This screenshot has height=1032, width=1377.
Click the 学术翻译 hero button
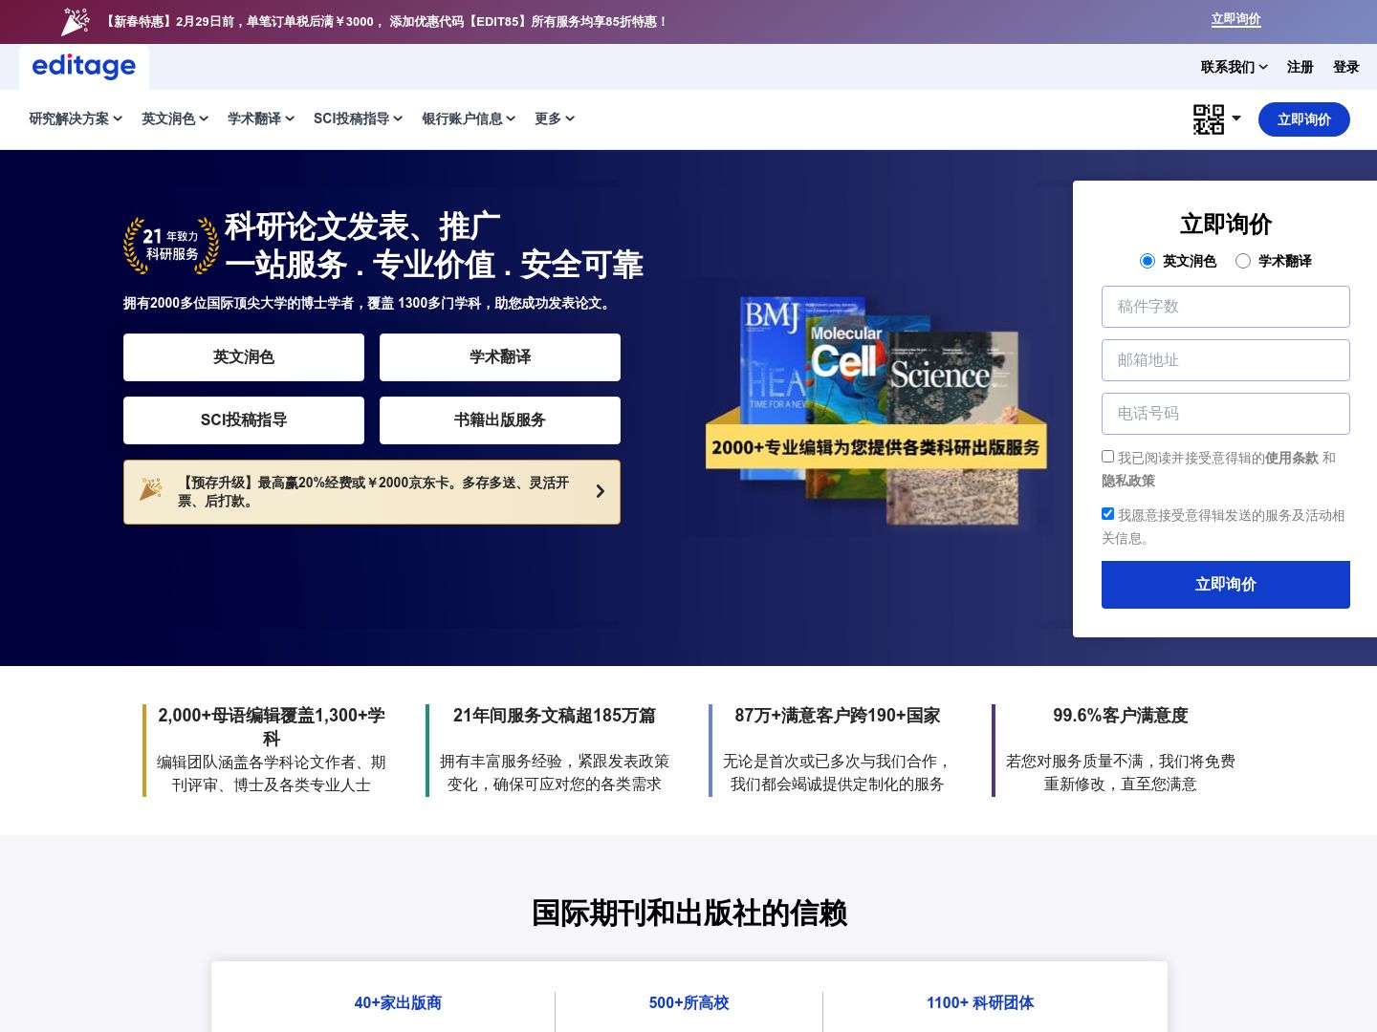(500, 357)
